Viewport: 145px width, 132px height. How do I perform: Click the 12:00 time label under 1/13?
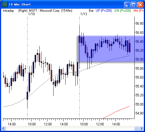tap(100, 124)
